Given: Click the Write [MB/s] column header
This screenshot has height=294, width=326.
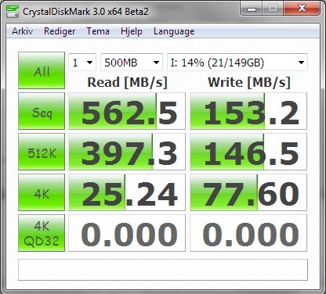Looking at the screenshot, I should pyautogui.click(x=249, y=82).
